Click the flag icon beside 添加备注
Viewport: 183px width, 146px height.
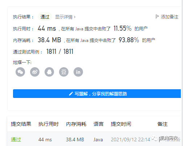click(157, 17)
